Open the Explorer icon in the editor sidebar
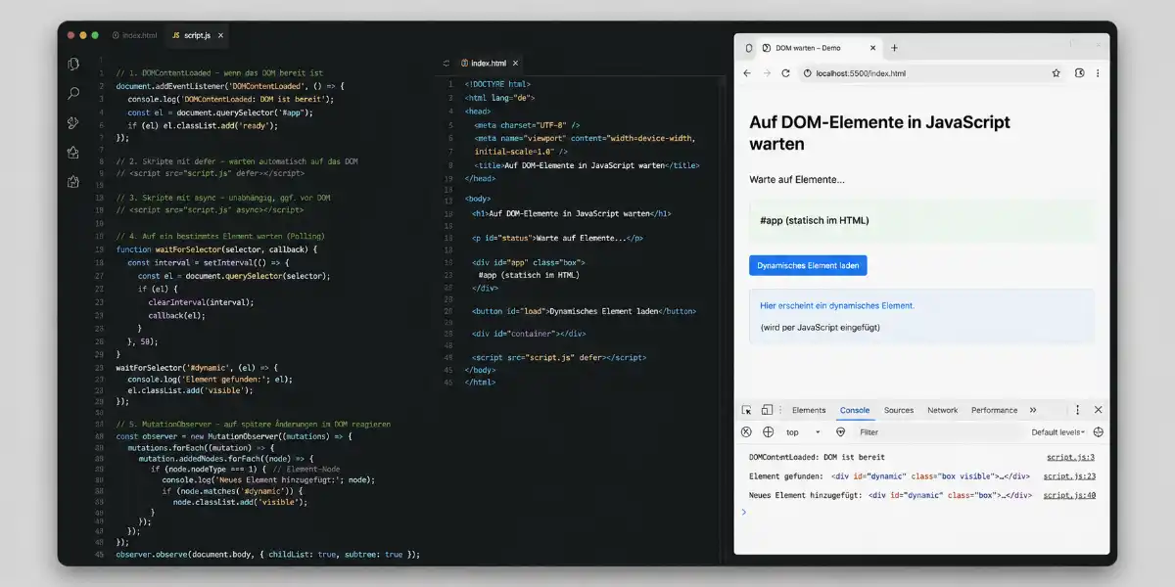This screenshot has width=1175, height=587. click(73, 64)
